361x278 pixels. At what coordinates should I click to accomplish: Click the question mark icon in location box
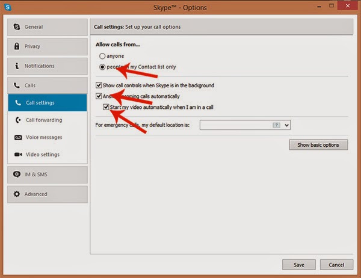(276, 125)
